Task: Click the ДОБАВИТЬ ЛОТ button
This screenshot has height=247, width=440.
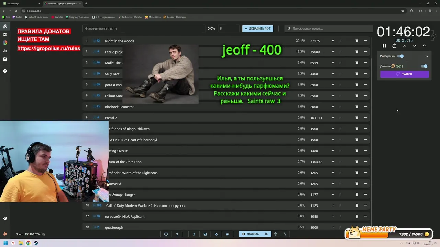Action: (258, 28)
